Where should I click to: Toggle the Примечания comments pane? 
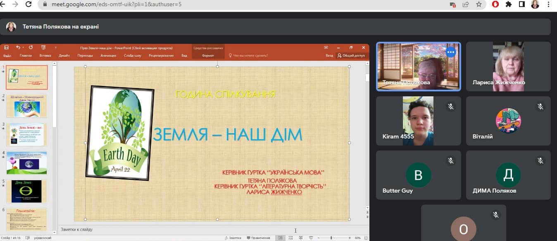(x=258, y=238)
